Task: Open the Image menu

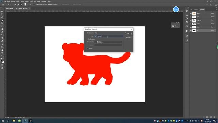Action: click(x=13, y=1)
